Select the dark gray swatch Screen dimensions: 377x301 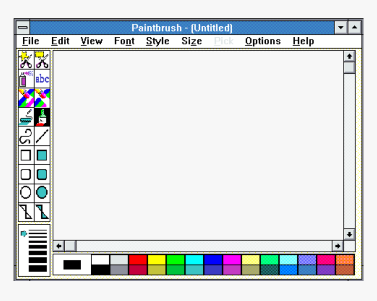pyautogui.click(x=119, y=270)
